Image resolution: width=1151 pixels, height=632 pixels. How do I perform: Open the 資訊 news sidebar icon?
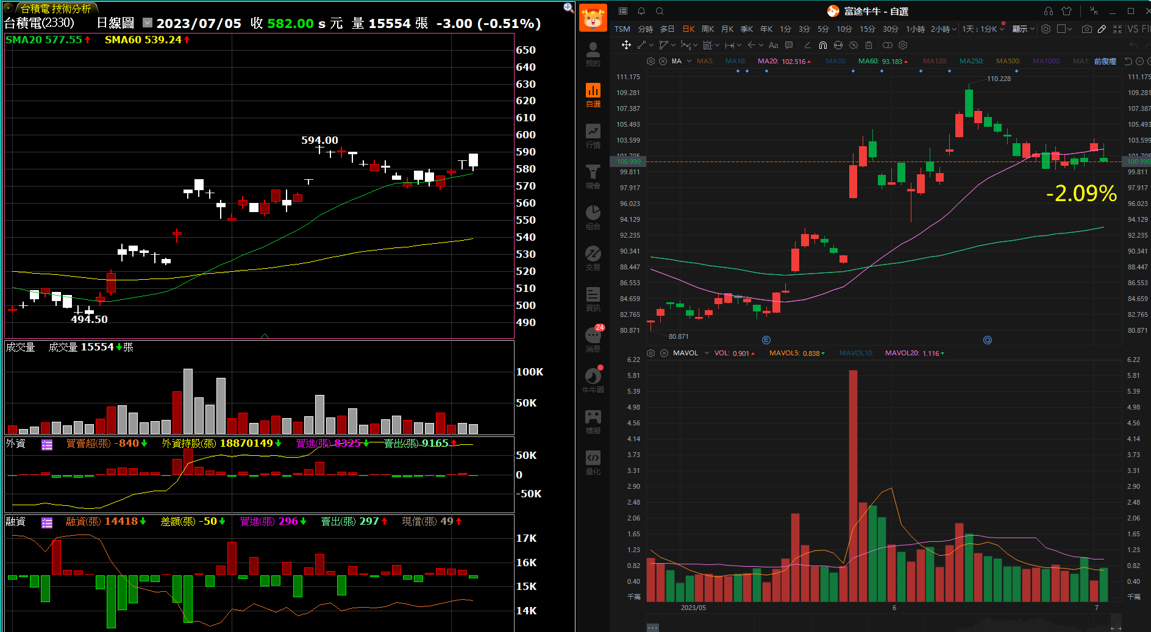(x=593, y=299)
